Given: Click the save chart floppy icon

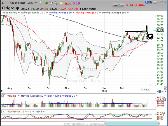Looking at the screenshot, I should [x=154, y=2].
